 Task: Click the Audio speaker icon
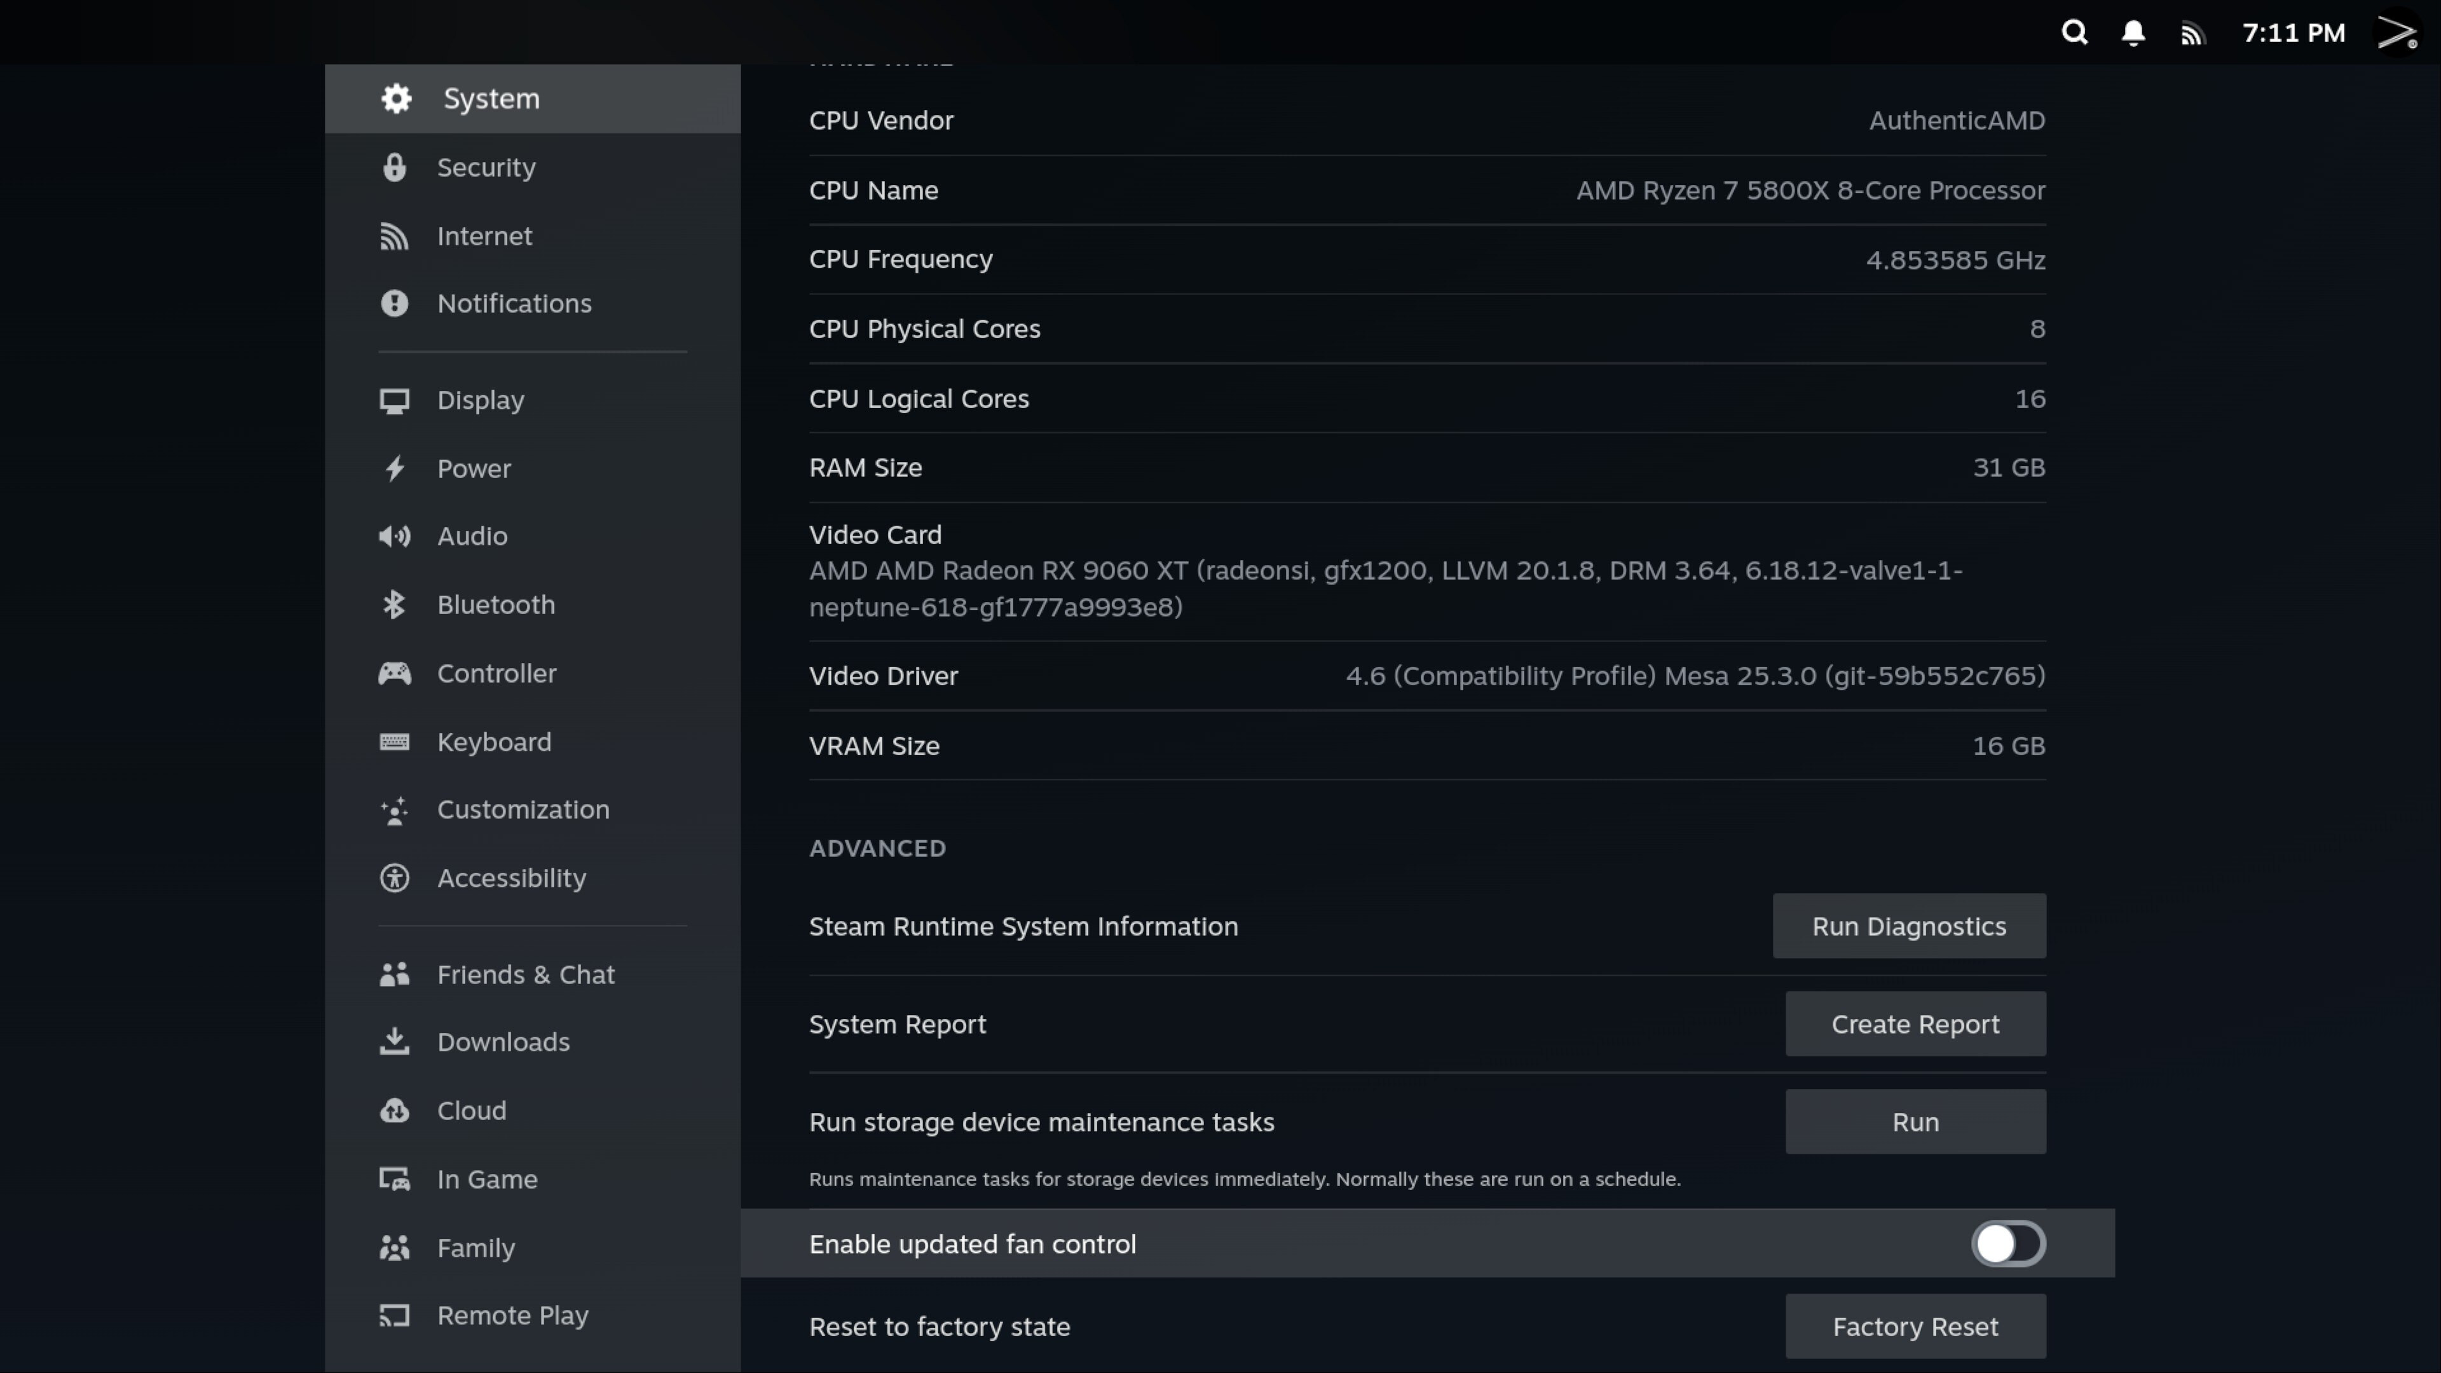coord(394,536)
